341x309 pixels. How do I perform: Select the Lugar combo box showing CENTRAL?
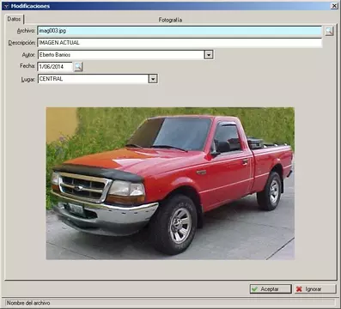[x=98, y=79]
